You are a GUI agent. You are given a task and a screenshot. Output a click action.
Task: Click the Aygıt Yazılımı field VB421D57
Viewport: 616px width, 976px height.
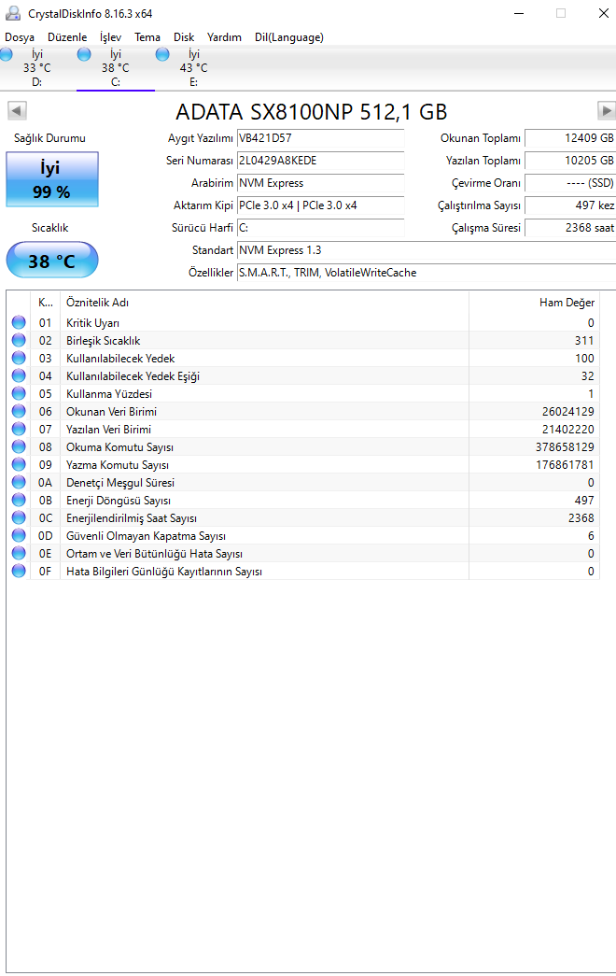tap(320, 138)
